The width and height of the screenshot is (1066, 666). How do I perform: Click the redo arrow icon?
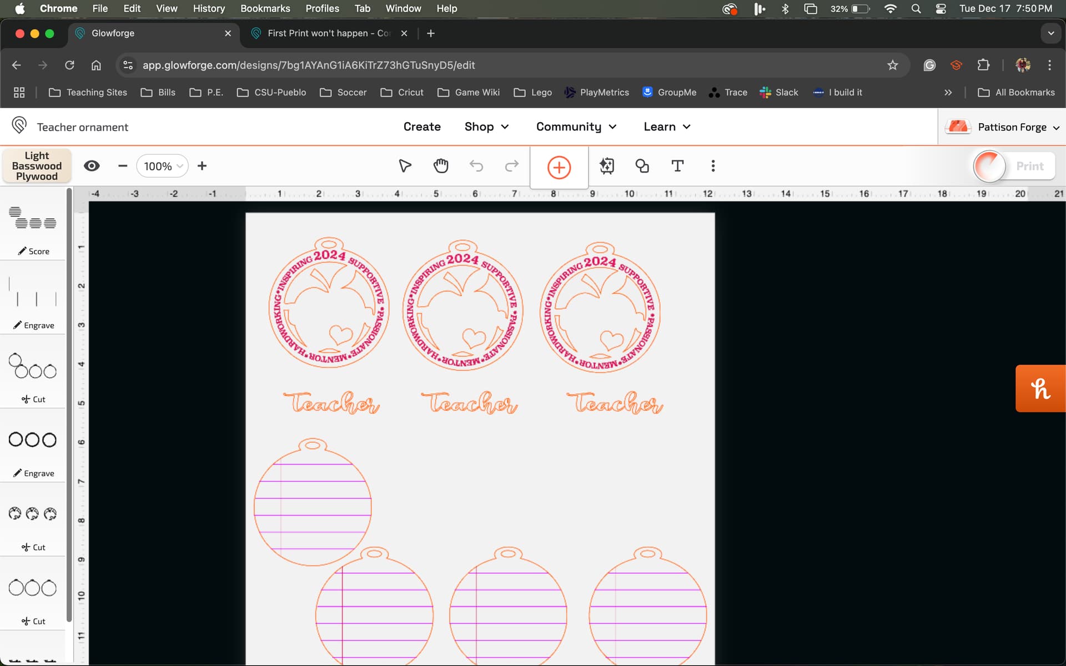(x=511, y=166)
